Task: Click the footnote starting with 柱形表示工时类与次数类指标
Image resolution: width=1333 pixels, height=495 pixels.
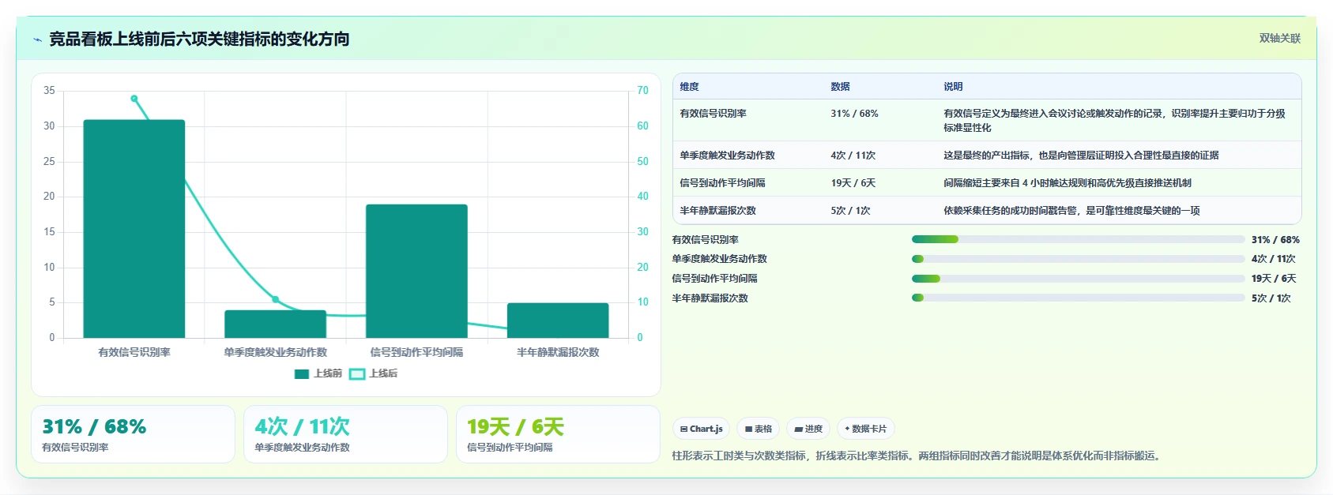Action: click(x=918, y=456)
